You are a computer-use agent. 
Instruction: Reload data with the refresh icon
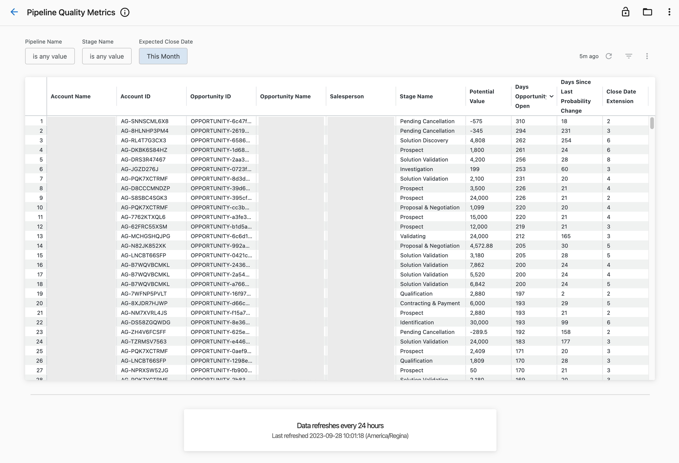point(609,56)
